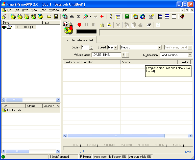Viewport: 195px width, 160px height.
Task: Increase the Copies spinner value
Action: [x=91, y=46]
